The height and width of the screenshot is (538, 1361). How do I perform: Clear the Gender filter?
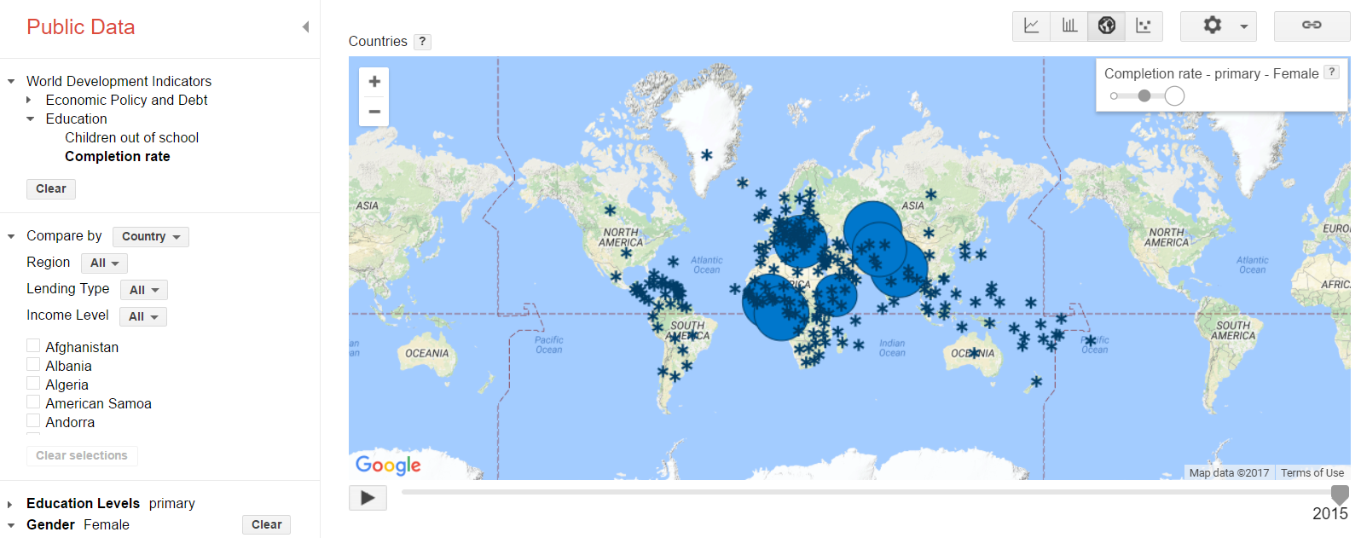coord(266,524)
